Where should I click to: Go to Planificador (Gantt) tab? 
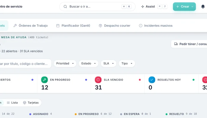coord(73,26)
